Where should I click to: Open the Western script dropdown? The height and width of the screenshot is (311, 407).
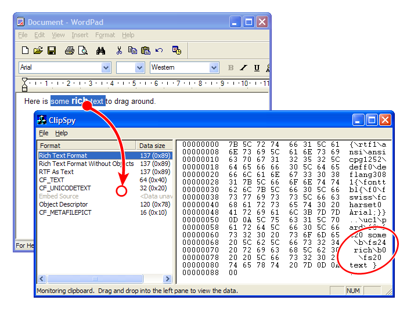point(214,68)
